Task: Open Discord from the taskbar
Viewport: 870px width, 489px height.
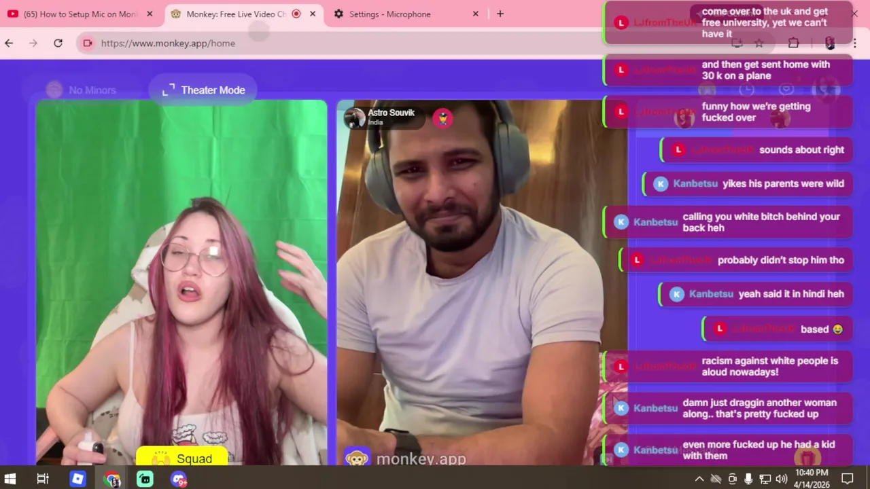Action: [179, 479]
